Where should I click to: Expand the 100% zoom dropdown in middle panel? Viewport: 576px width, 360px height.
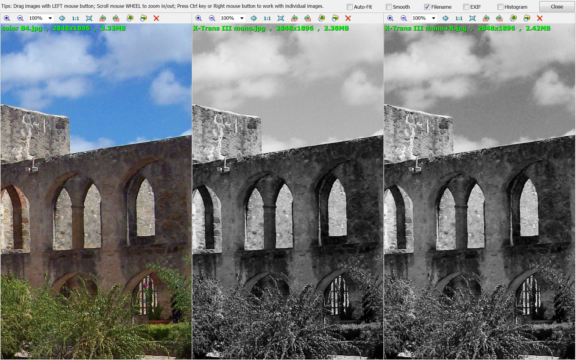[x=242, y=18]
